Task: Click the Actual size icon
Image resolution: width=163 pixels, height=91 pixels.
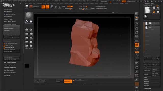Action: click(137, 28)
